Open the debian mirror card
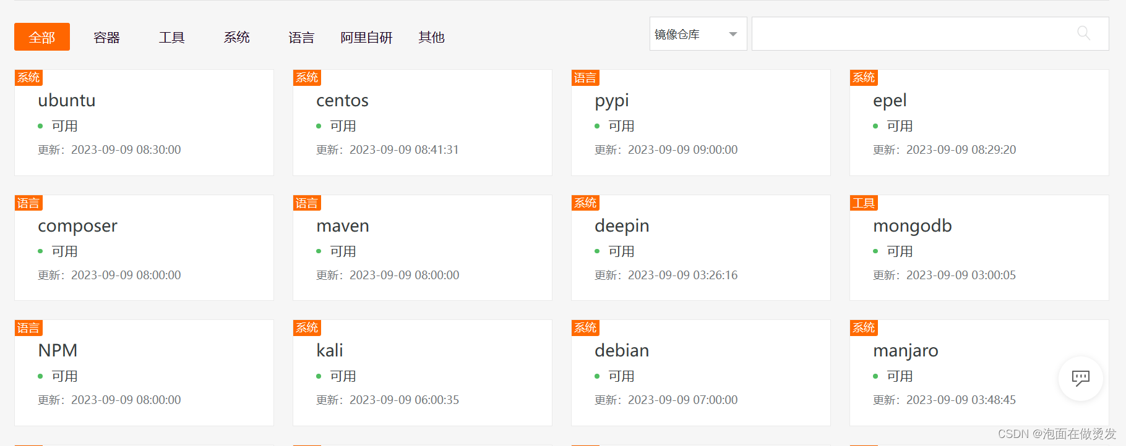This screenshot has height=446, width=1126. click(x=701, y=372)
